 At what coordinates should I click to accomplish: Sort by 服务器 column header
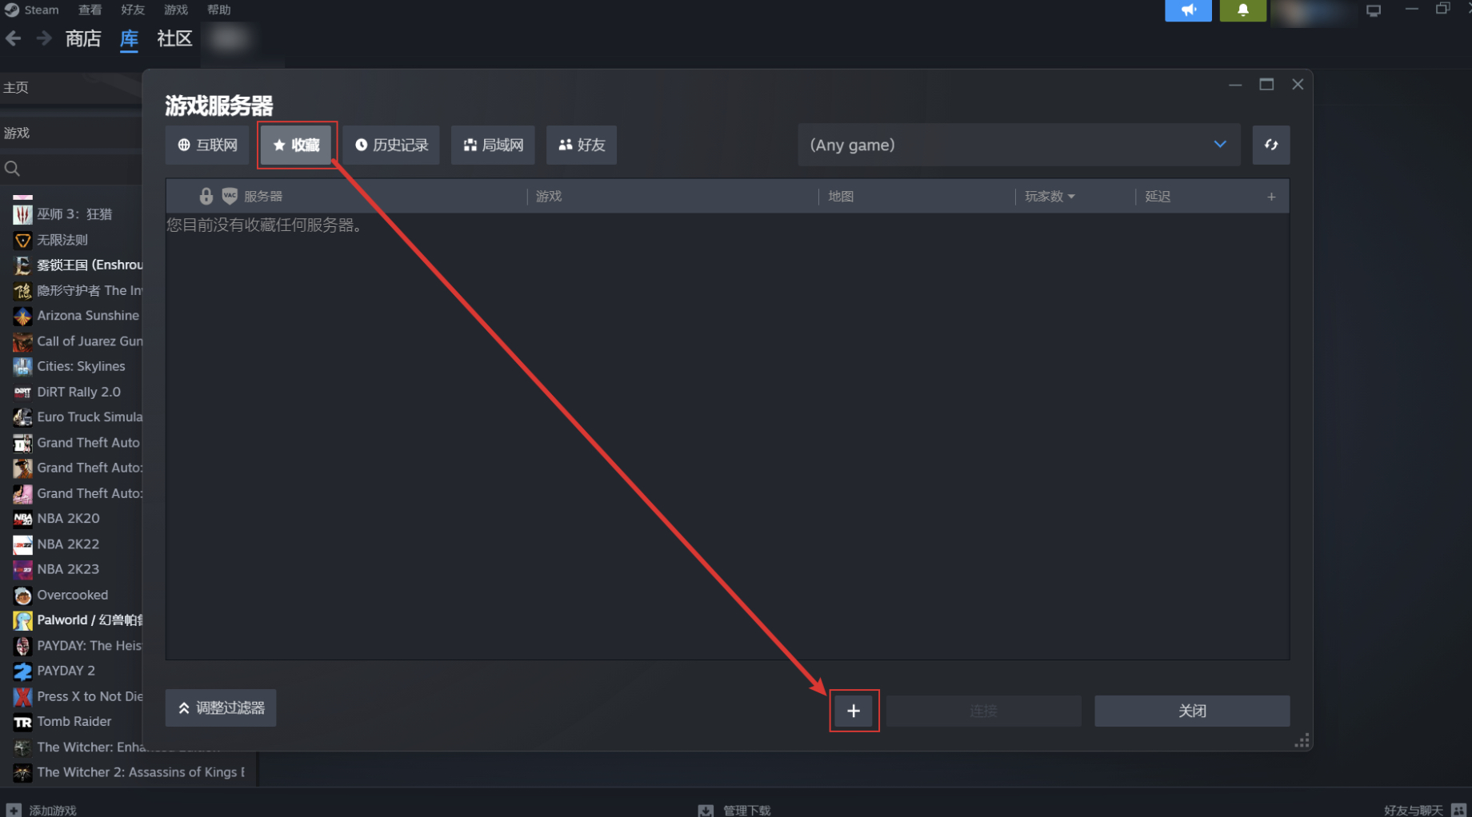[x=263, y=196]
